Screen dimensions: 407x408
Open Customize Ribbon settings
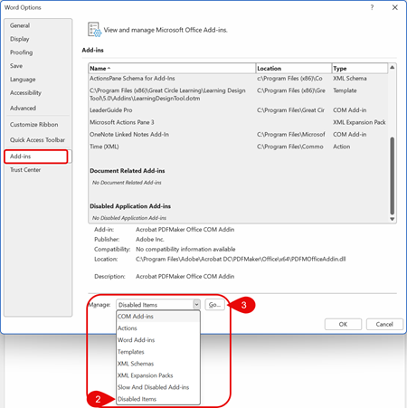[x=34, y=124]
